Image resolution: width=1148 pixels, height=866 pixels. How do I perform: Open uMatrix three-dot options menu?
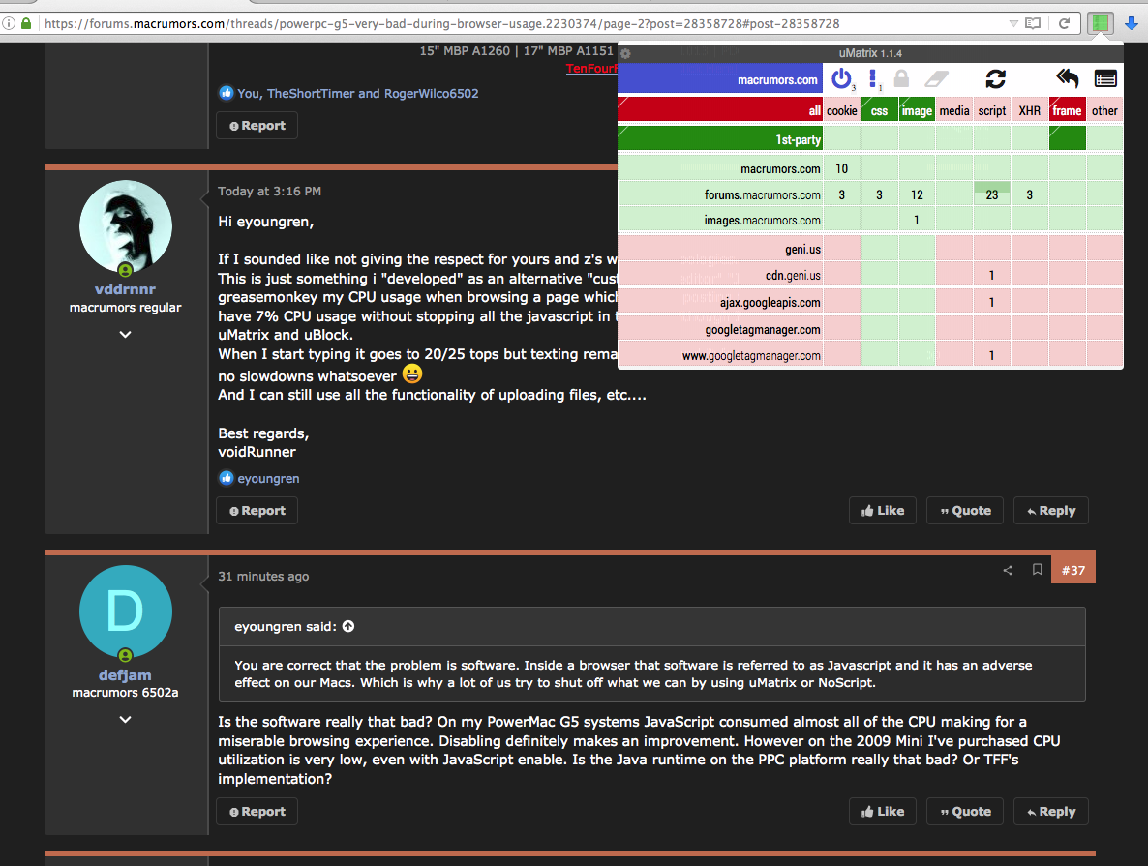873,78
